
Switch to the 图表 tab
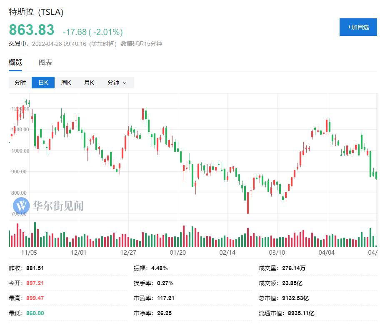(46, 63)
